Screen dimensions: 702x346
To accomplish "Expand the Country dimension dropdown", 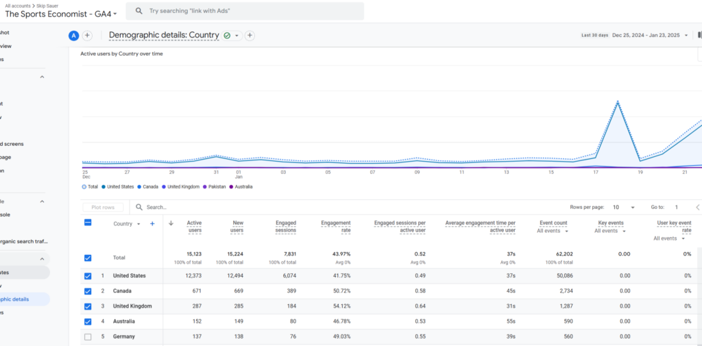I will [138, 224].
